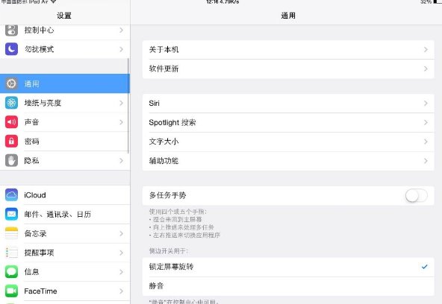
Task: Open chevron on 墙纸与亮度 row
Action: (x=122, y=103)
